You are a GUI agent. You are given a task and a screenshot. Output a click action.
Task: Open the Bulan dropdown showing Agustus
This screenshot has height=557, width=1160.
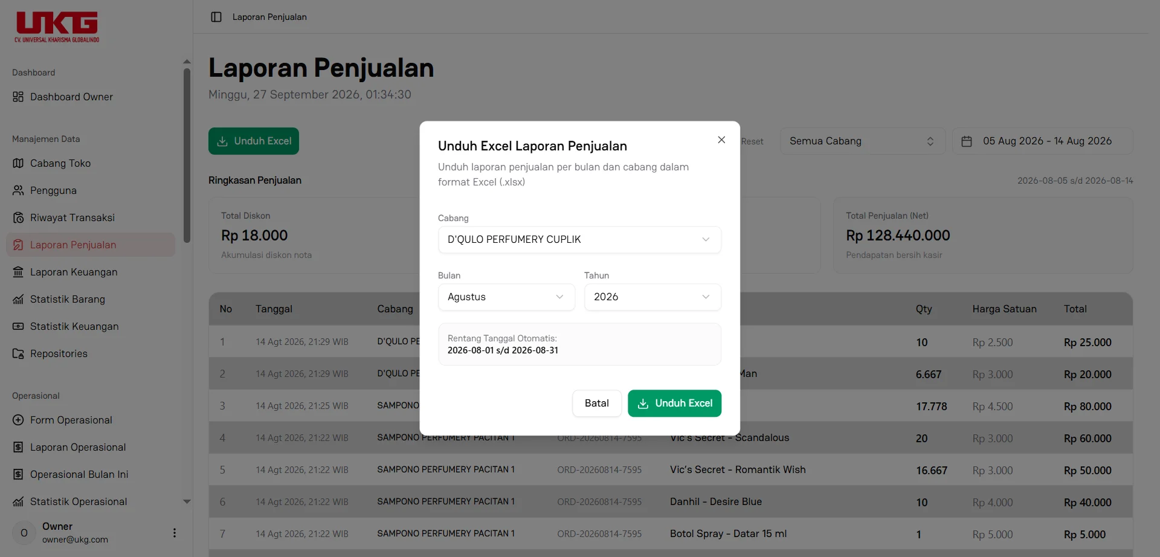[506, 297]
